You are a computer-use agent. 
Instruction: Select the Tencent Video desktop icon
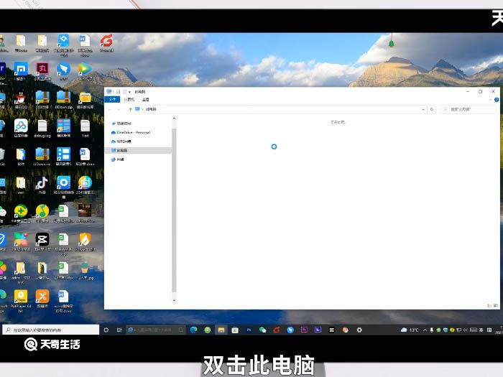[84, 71]
